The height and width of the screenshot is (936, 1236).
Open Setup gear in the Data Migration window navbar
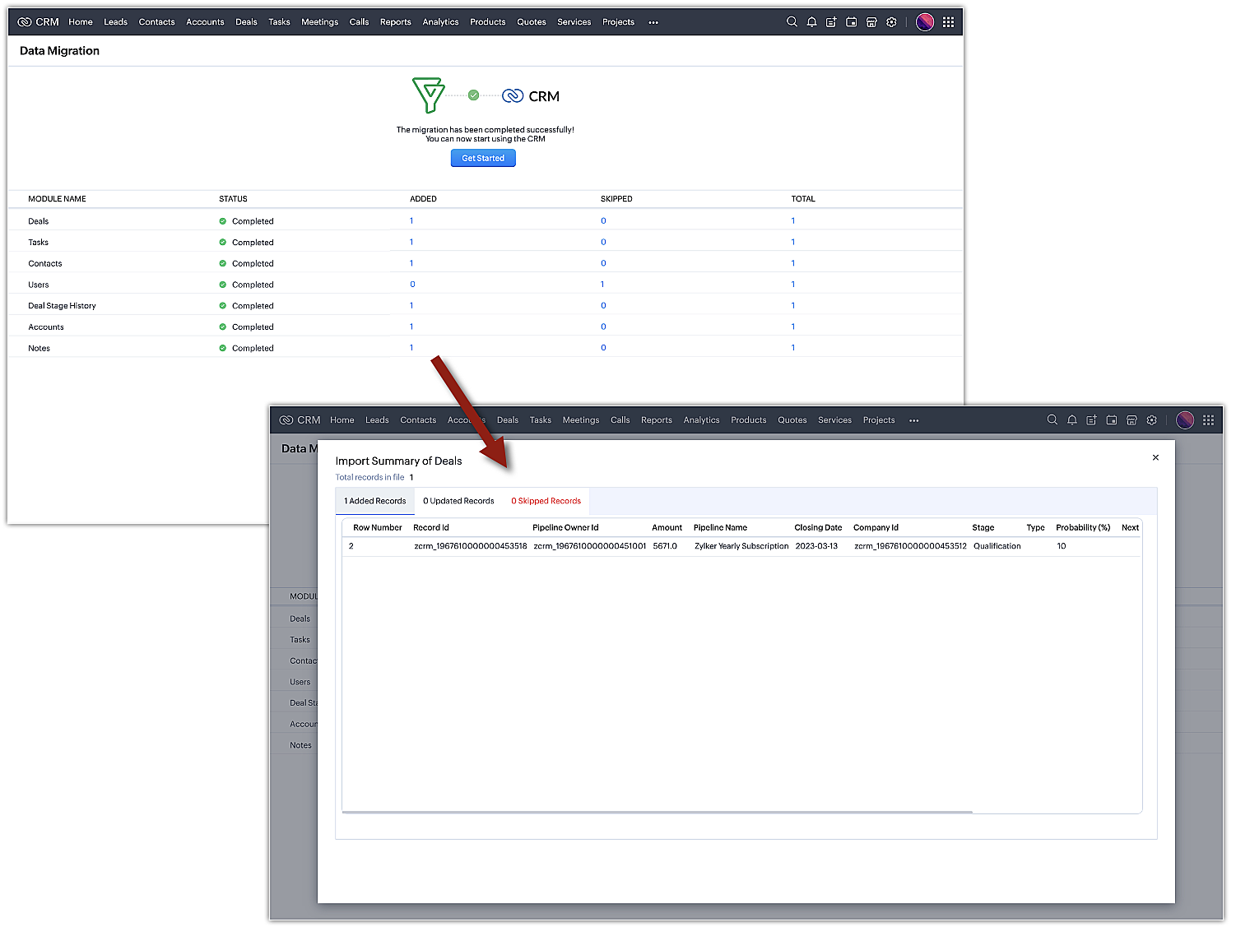(891, 22)
